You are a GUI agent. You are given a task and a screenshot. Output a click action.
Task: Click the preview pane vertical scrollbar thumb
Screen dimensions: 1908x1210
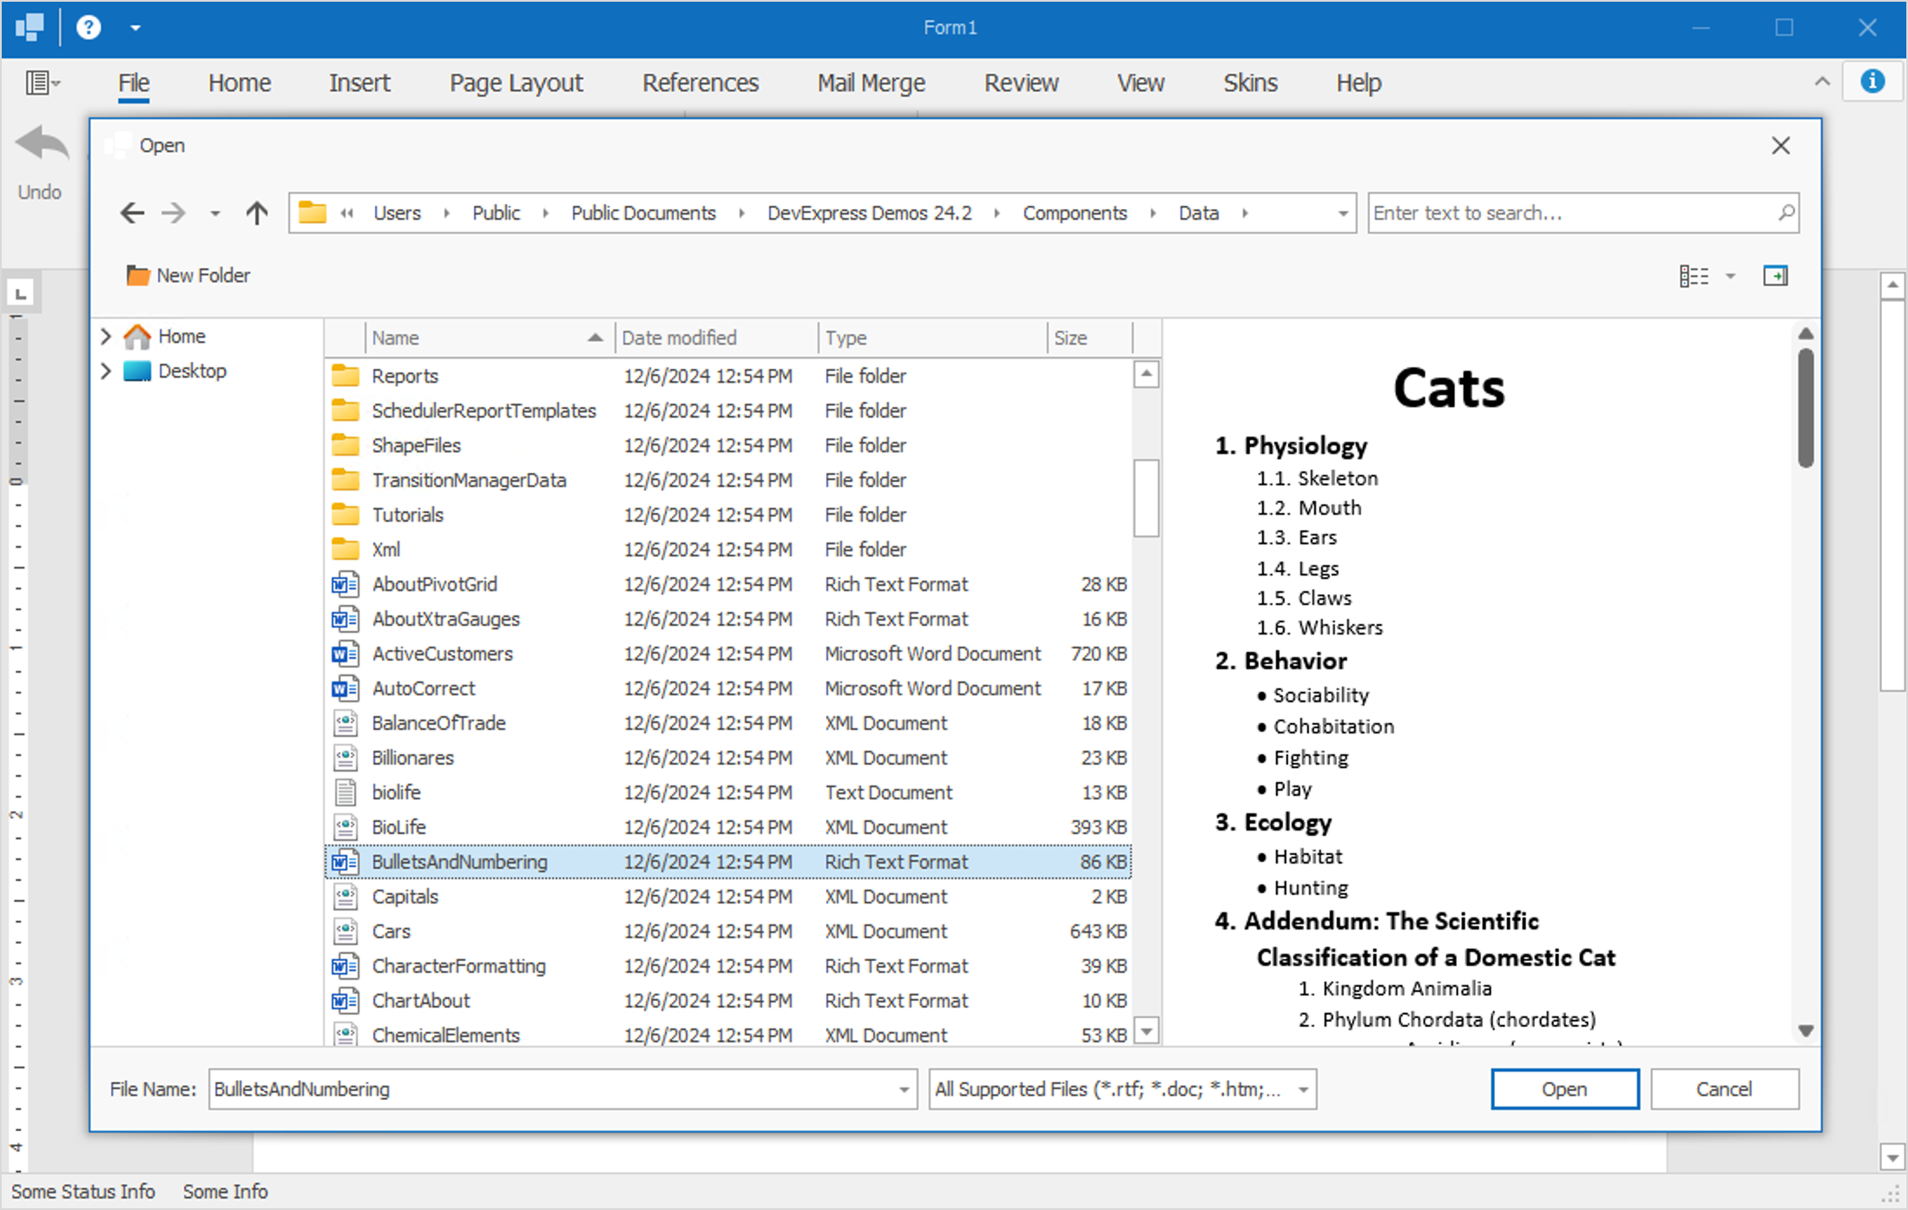(x=1806, y=408)
